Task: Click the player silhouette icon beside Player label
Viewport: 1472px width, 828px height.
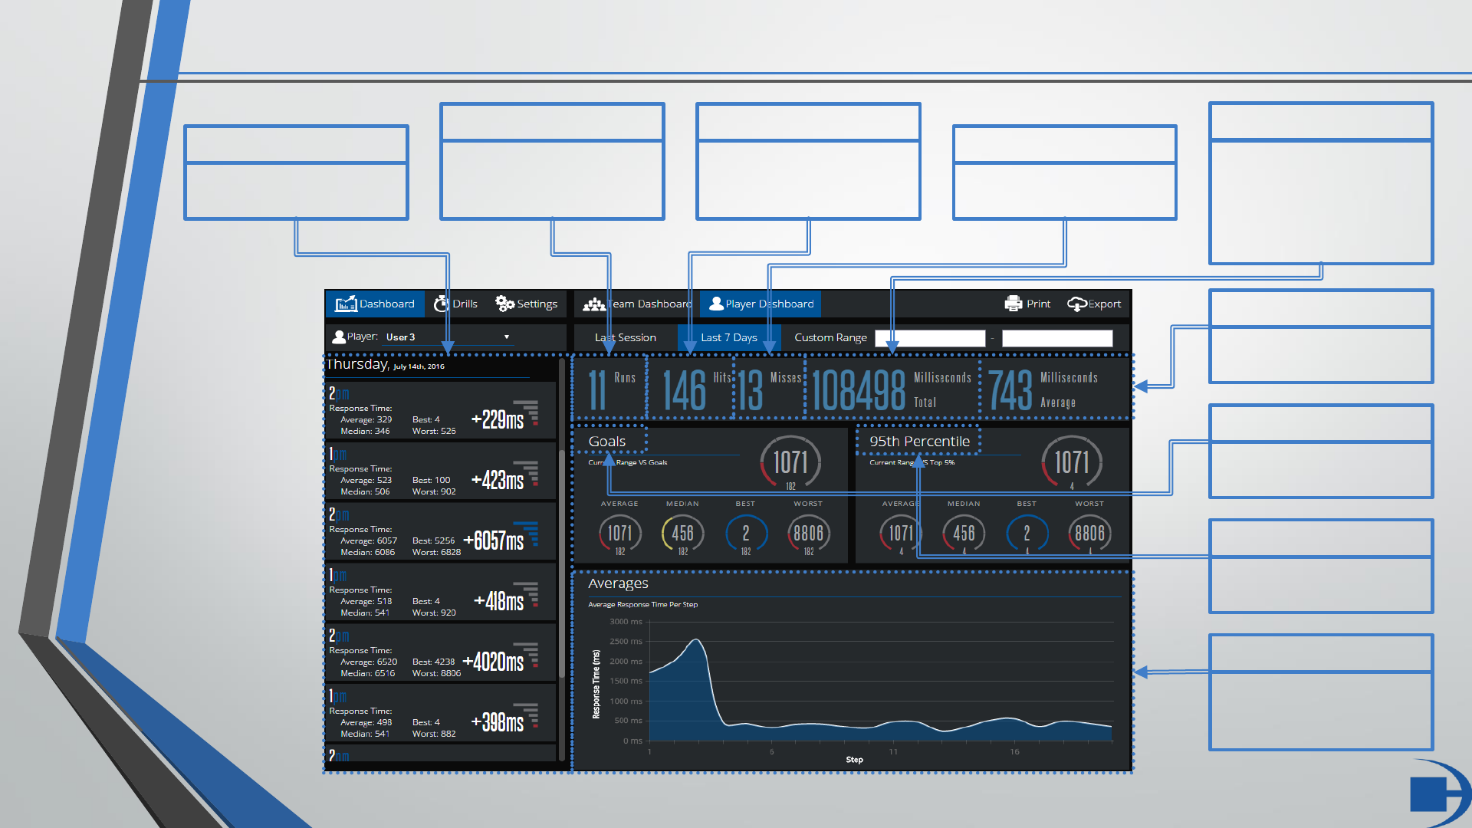Action: (x=338, y=337)
